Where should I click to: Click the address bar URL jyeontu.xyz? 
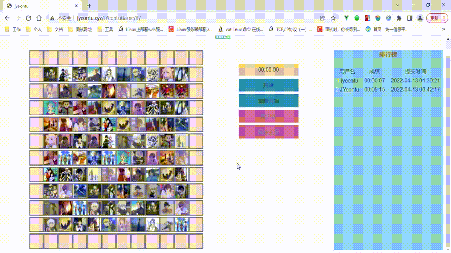109,18
